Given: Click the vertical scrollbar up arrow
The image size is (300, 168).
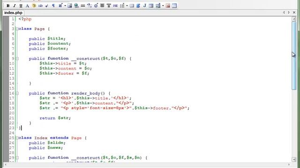Looking at the screenshot, I should click(294, 19).
